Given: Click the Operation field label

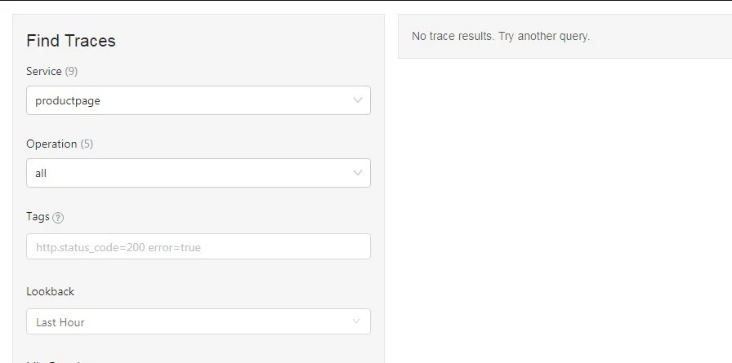Looking at the screenshot, I should coord(51,144).
